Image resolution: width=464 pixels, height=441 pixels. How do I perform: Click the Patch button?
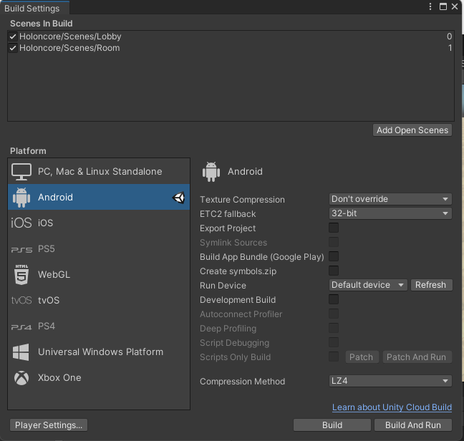[362, 357]
